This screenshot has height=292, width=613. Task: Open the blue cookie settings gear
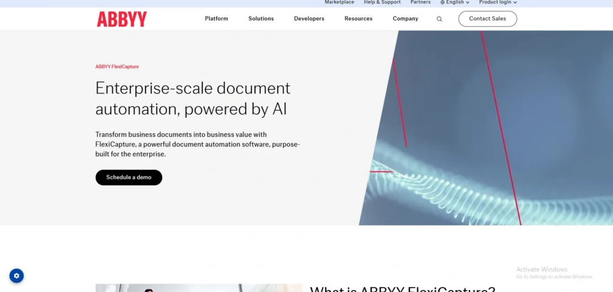(x=16, y=276)
